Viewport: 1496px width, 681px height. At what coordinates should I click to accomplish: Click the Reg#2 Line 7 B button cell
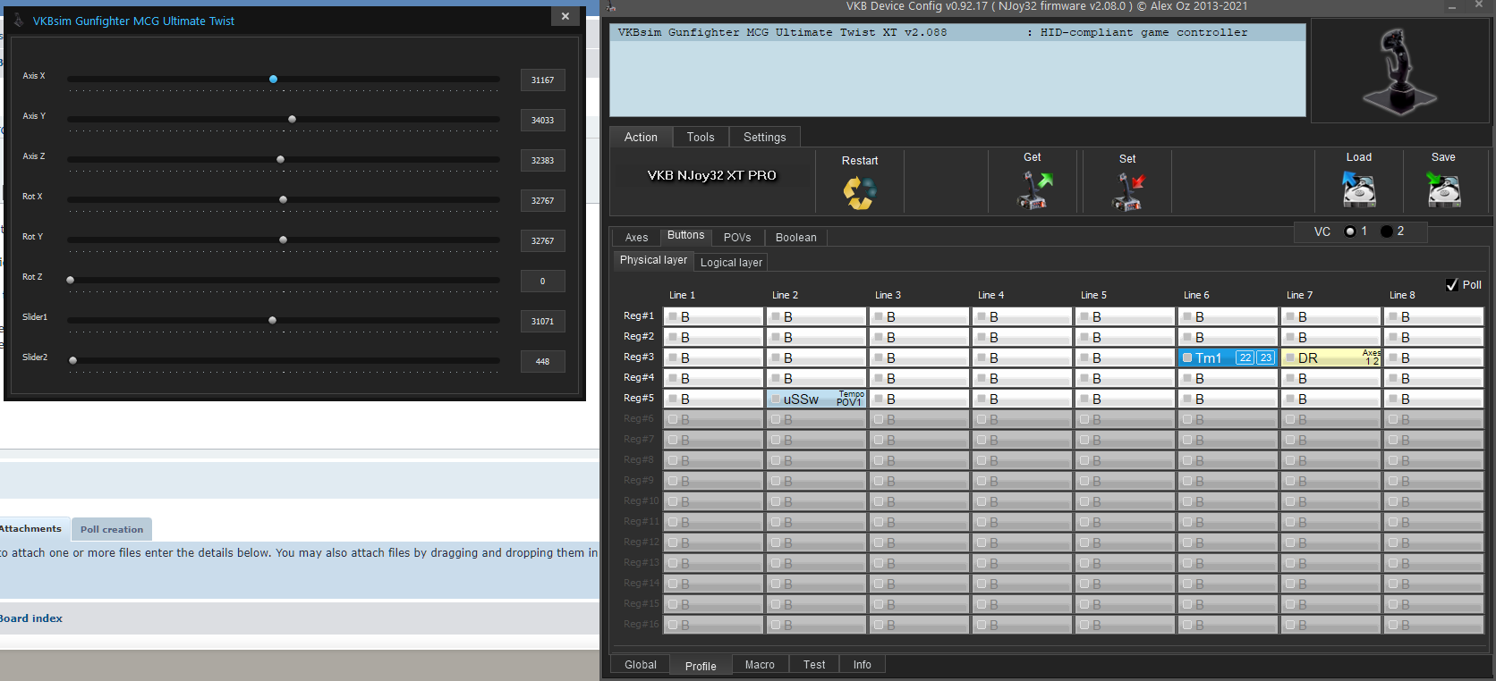point(1330,337)
